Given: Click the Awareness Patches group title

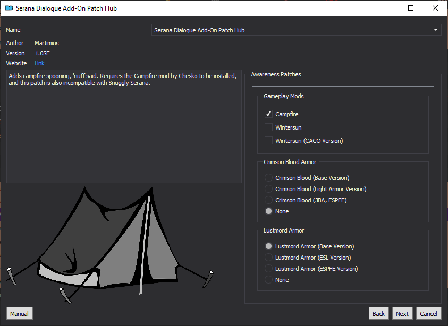Looking at the screenshot, I should pyautogui.click(x=276, y=74).
